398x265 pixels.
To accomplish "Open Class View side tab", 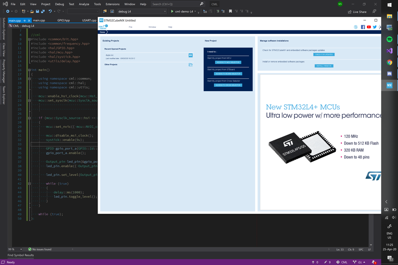I will (x=4, y=49).
